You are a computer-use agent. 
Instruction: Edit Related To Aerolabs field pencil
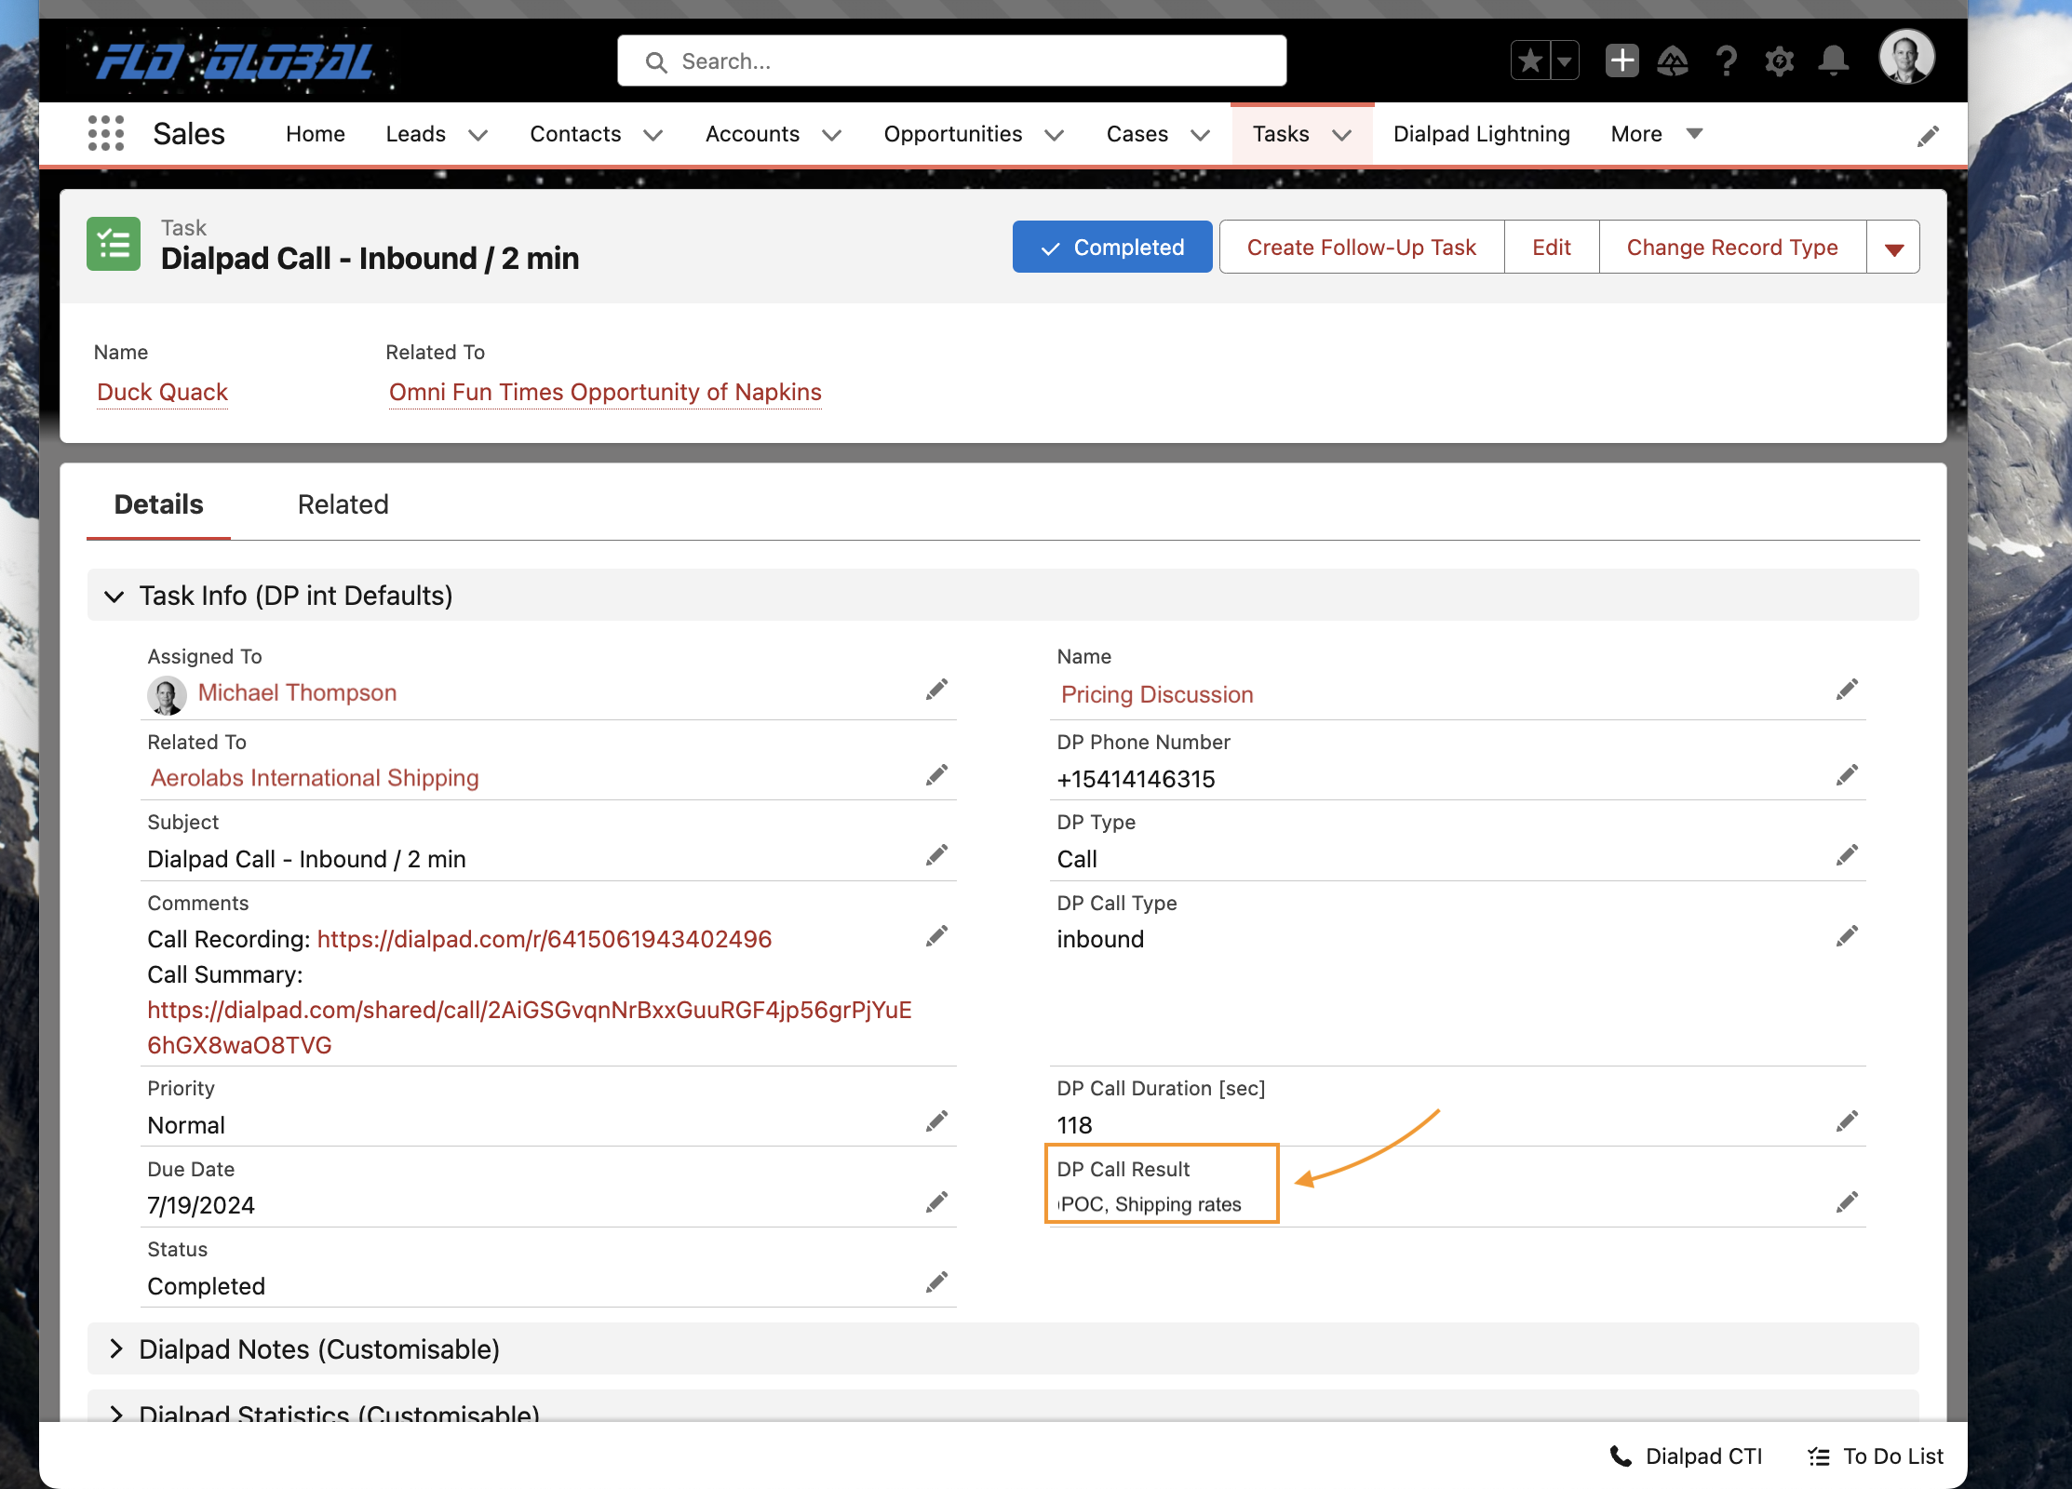936,775
